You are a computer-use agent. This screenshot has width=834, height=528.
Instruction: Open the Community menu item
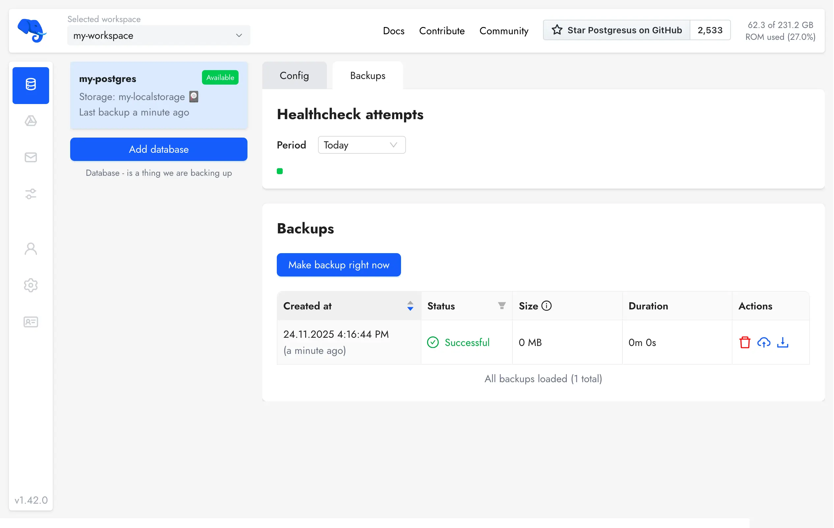504,31
